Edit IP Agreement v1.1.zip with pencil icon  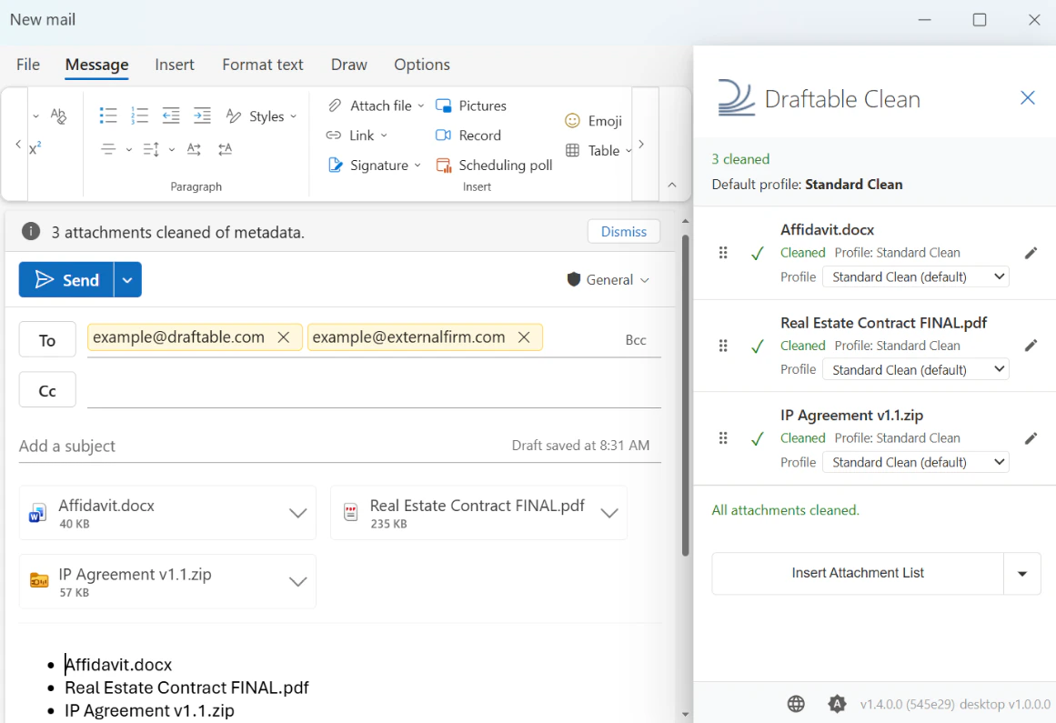[x=1031, y=438]
